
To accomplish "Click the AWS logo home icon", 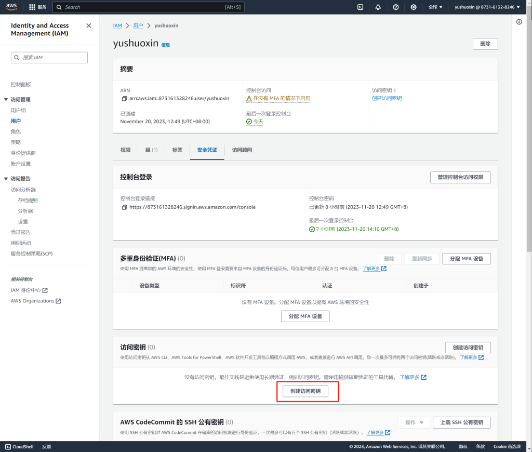I will [11, 7].
